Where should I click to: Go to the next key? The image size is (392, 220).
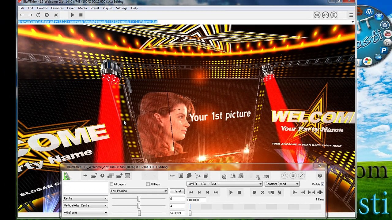(208, 192)
